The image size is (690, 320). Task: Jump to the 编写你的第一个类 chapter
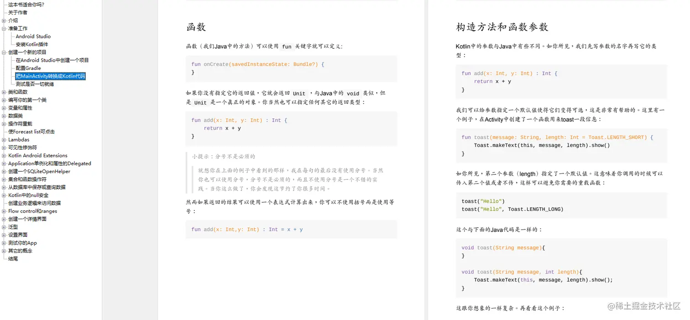pyautogui.click(x=27, y=100)
